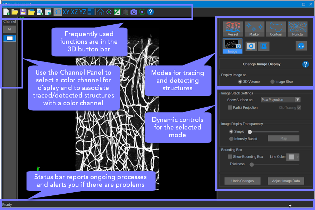Click the home view reset icon
The width and height of the screenshot is (315, 210).
100,12
